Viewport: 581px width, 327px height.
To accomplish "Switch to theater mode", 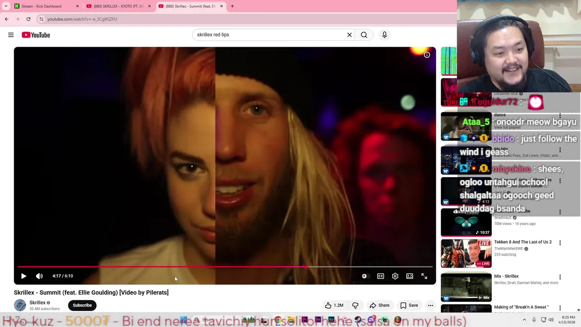I will tap(409, 276).
